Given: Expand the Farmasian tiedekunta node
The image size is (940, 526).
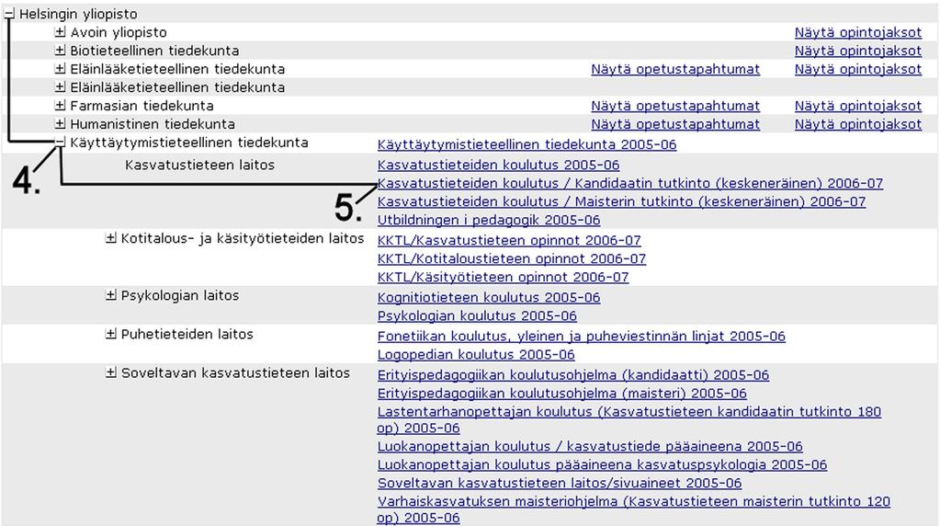Looking at the screenshot, I should coord(60,106).
